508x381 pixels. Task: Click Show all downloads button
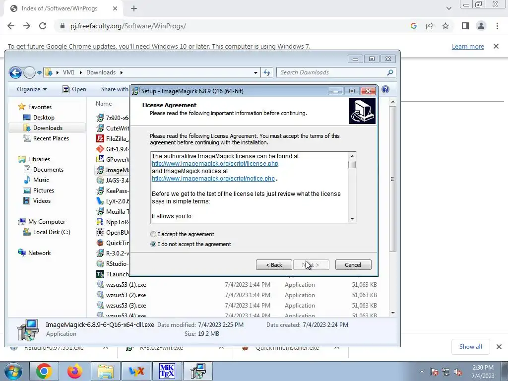coord(470,347)
